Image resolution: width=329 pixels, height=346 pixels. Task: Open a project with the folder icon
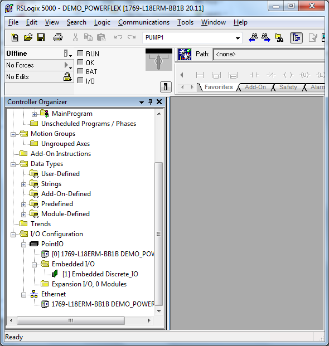pos(28,37)
